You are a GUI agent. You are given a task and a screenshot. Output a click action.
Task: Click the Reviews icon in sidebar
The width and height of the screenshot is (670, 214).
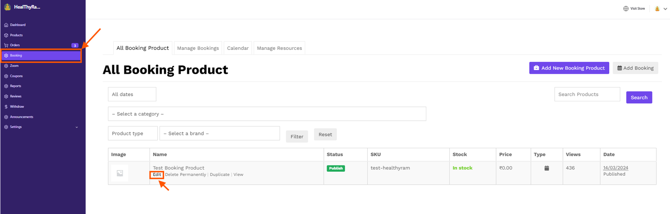coord(6,96)
